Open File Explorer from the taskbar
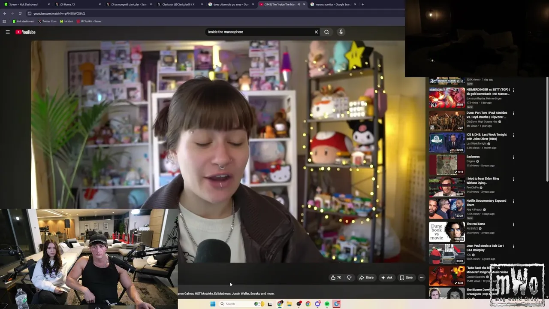Image resolution: width=549 pixels, height=309 pixels. 290,304
